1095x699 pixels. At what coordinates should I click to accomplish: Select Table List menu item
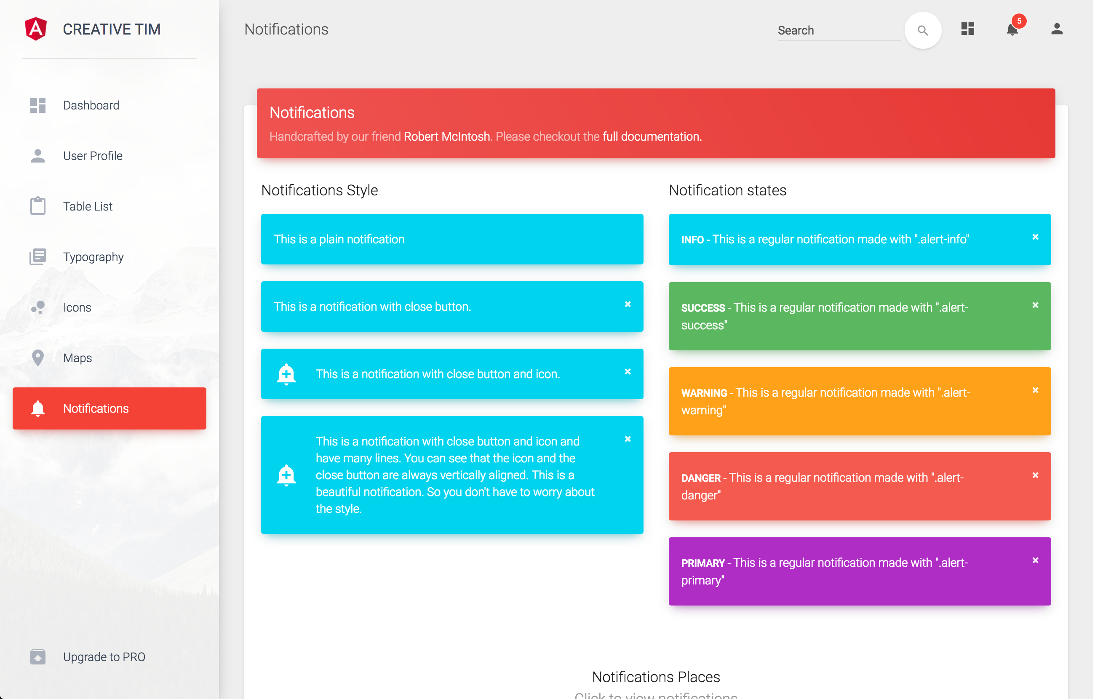[x=87, y=206]
